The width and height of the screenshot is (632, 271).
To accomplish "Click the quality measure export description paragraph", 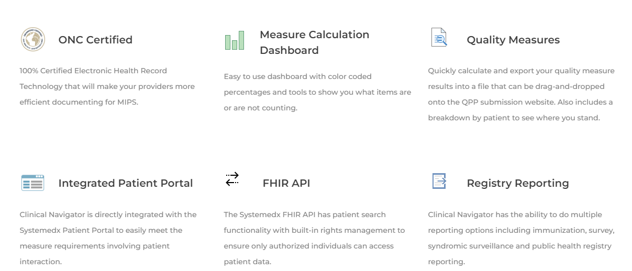I will (521, 94).
